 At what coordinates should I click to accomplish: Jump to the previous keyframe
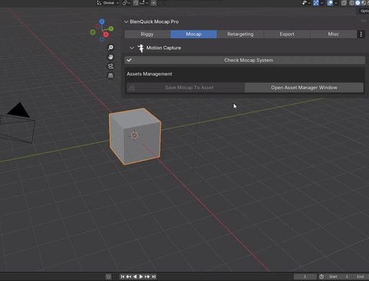pyautogui.click(x=128, y=277)
